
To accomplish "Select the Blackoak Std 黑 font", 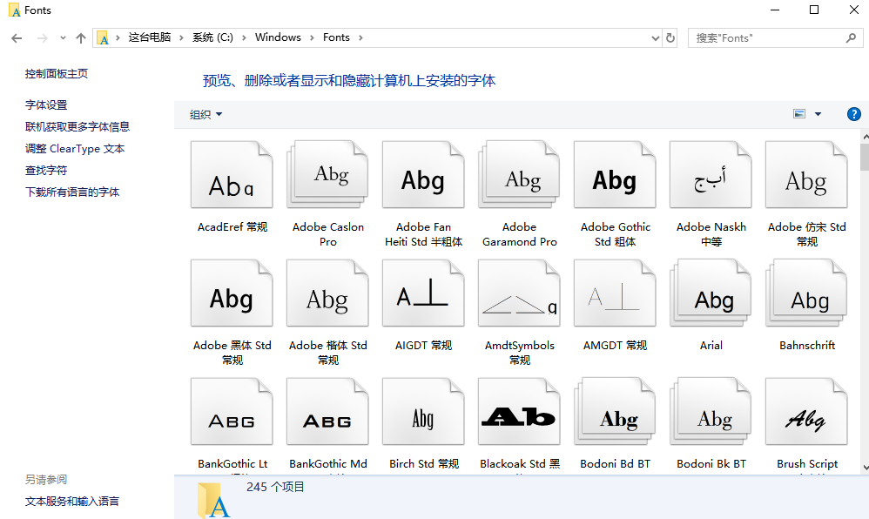I will click(x=519, y=411).
